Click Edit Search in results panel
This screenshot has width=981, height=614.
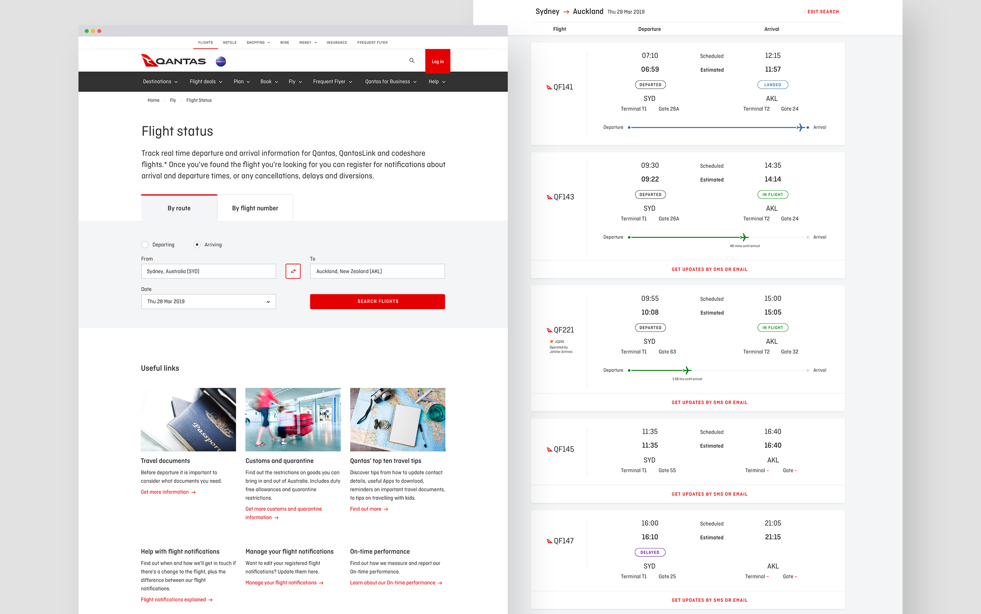823,12
